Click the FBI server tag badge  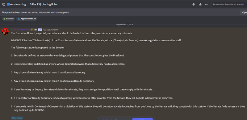point(34,30)
